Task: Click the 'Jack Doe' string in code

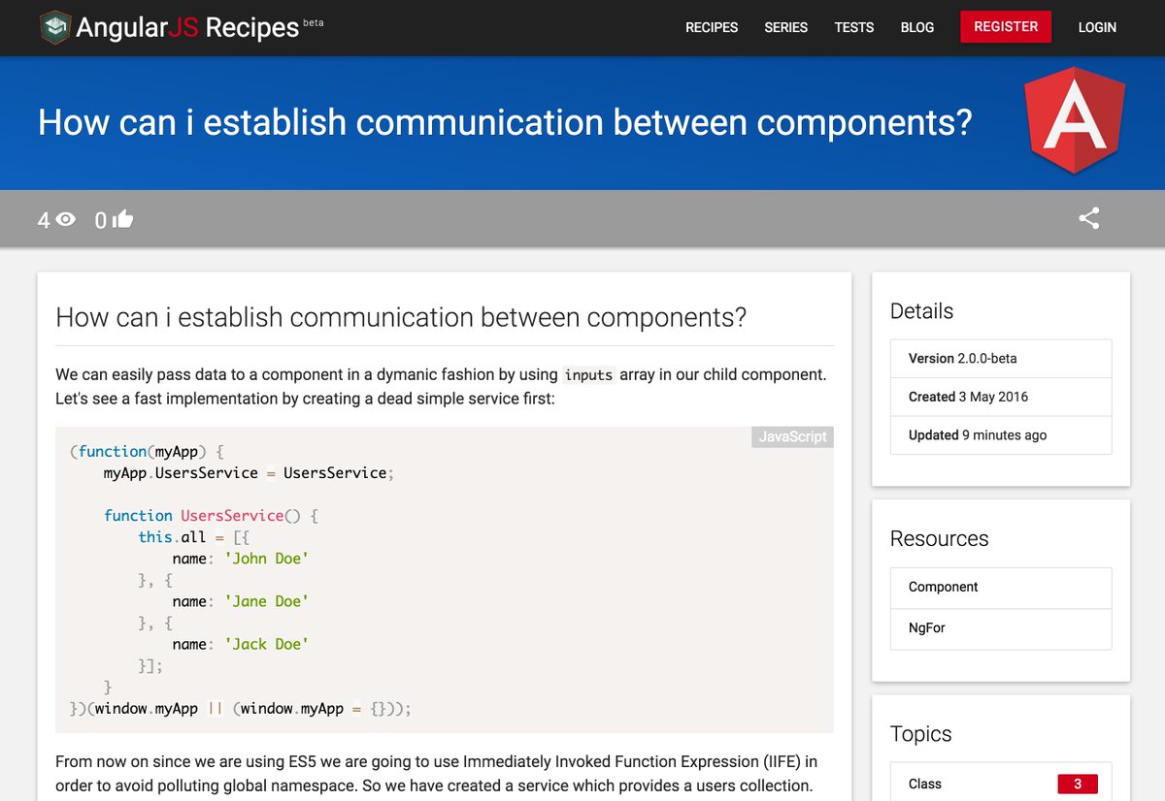Action: pyautogui.click(x=267, y=644)
